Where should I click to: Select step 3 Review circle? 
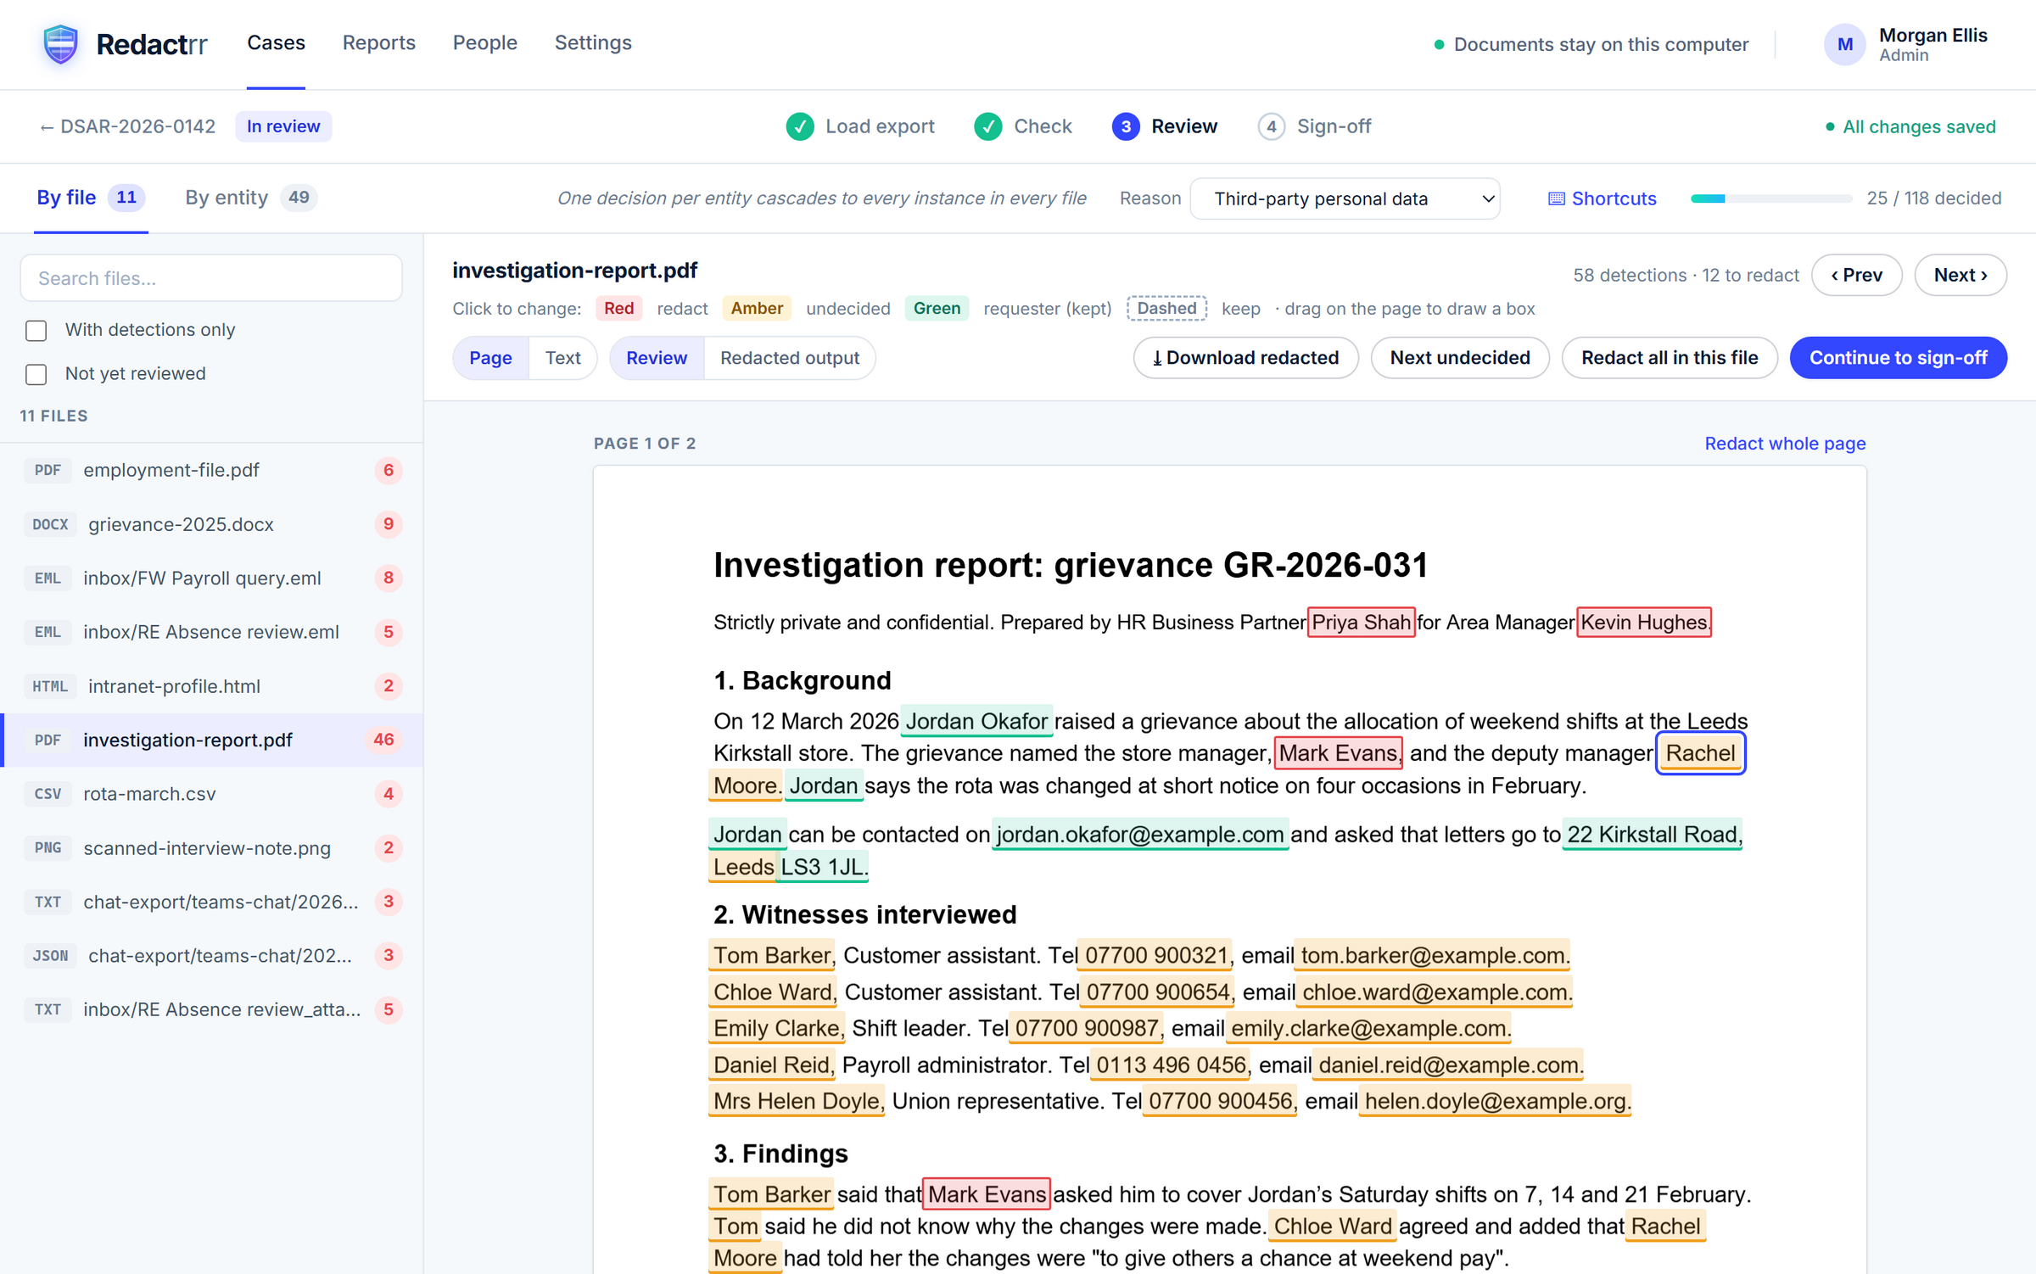click(x=1125, y=126)
